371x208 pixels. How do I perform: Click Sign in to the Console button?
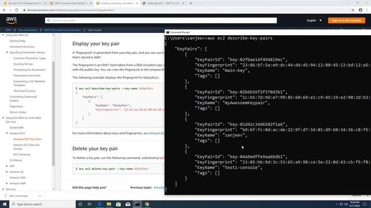[347, 21]
